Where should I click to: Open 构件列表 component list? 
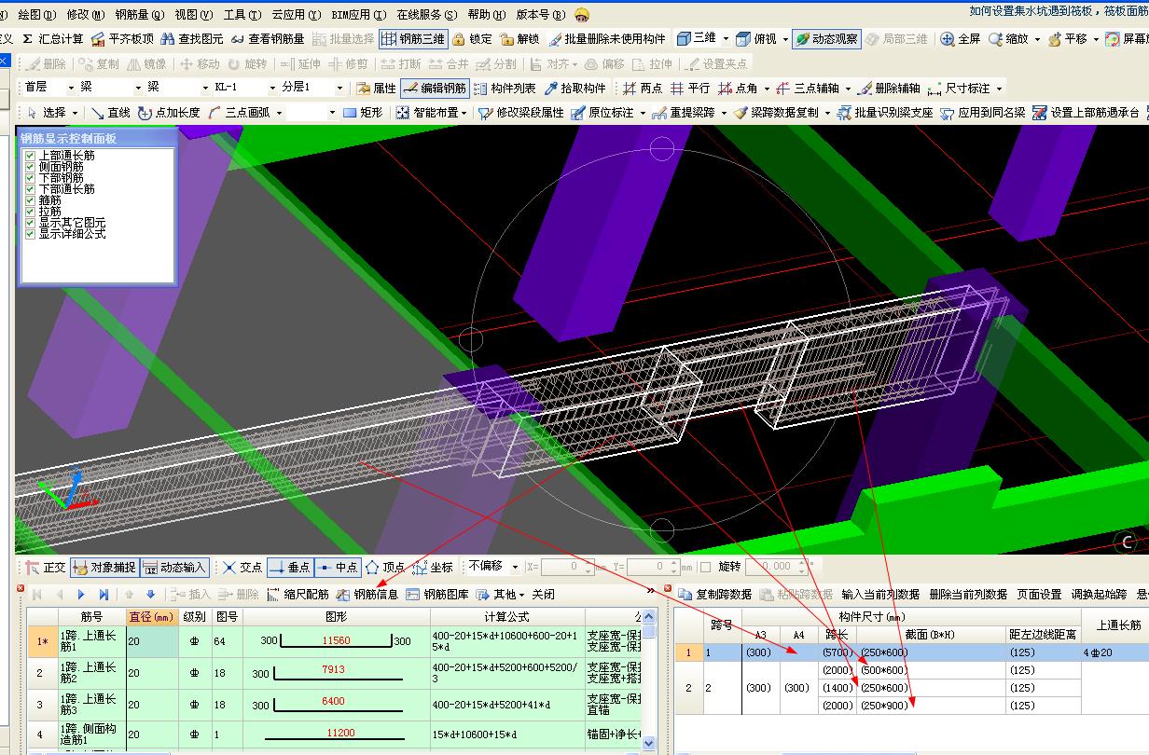505,89
